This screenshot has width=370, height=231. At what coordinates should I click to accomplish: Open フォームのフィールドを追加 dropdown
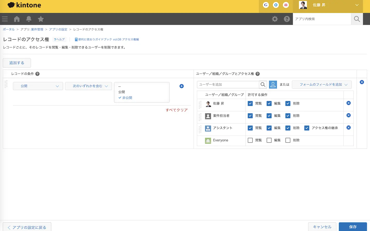tap(322, 84)
